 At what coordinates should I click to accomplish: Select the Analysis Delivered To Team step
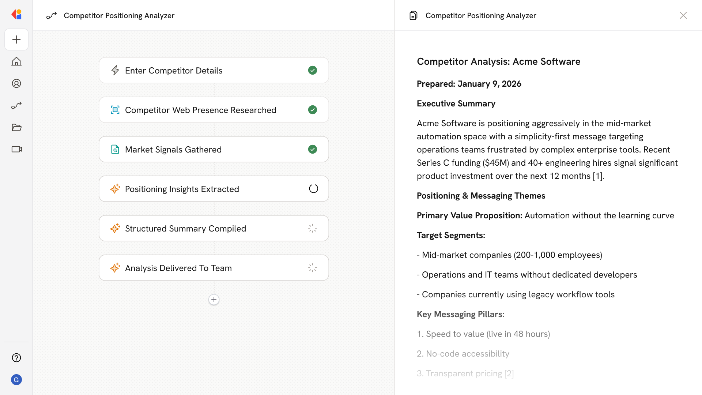[178, 268]
